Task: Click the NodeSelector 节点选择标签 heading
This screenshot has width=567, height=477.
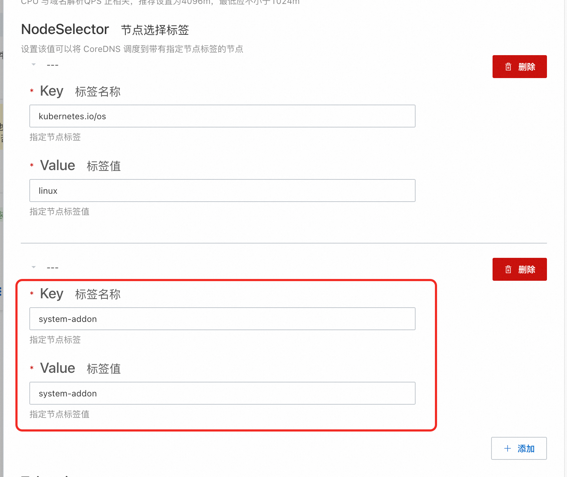Action: click(x=105, y=29)
